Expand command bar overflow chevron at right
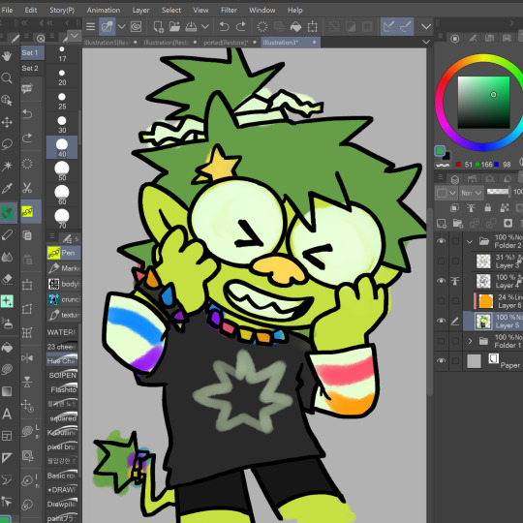The width and height of the screenshot is (523, 523). click(x=426, y=26)
